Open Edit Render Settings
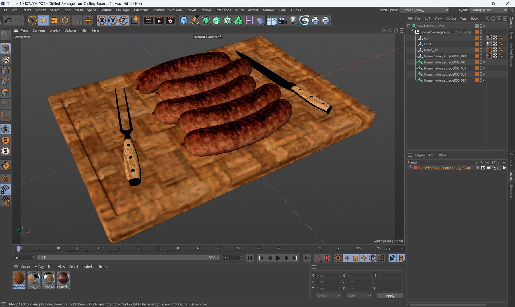The image size is (515, 307). coord(170,20)
